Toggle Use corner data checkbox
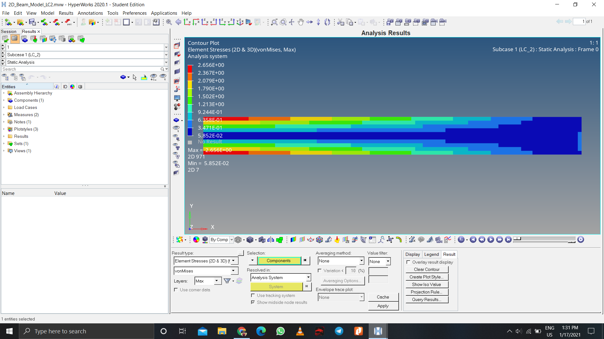This screenshot has width=604, height=339. tap(176, 290)
